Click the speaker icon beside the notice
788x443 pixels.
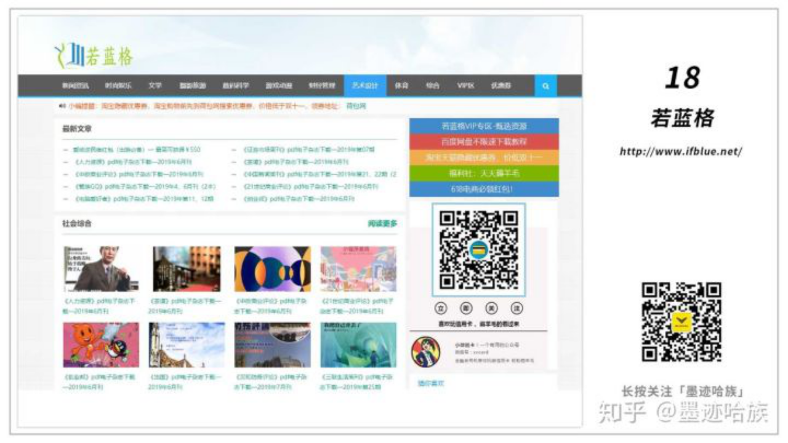62,106
